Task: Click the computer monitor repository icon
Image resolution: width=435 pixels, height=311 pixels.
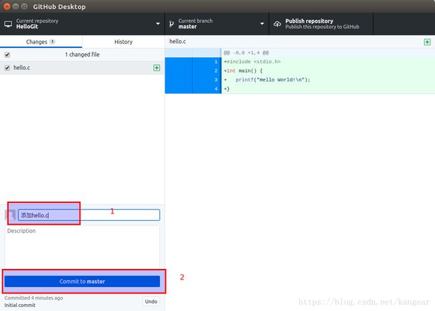Action: click(8, 24)
